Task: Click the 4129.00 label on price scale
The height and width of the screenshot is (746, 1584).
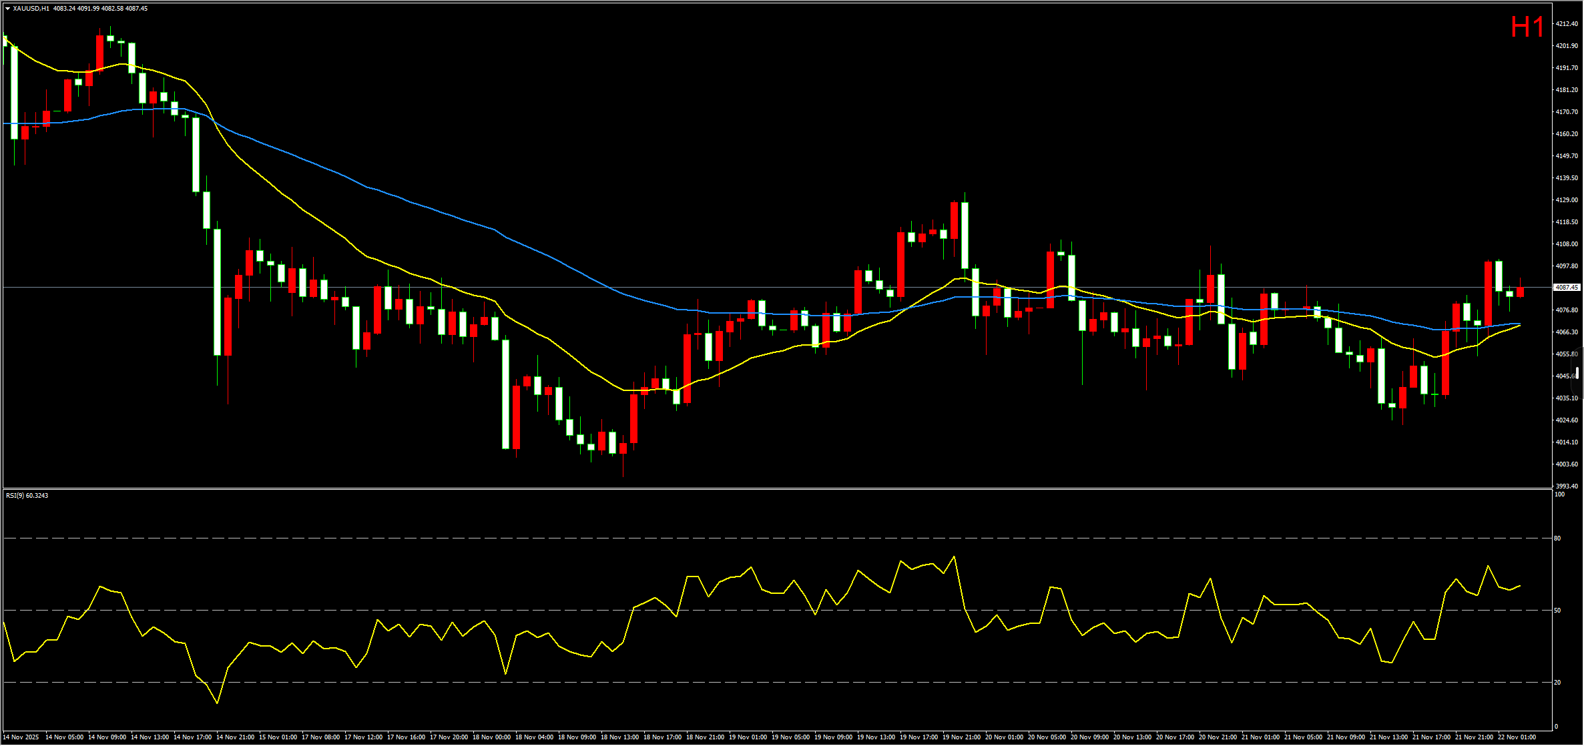Action: (x=1566, y=200)
